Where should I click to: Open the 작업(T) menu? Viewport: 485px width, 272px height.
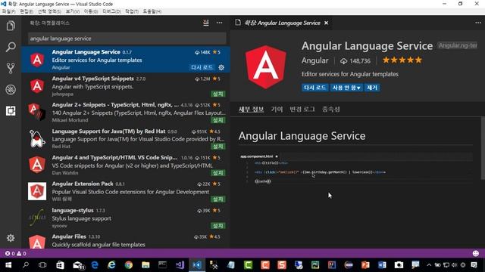pyautogui.click(x=132, y=11)
